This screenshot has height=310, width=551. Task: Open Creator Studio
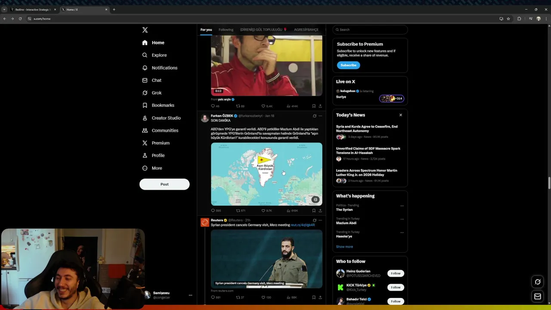(161, 118)
